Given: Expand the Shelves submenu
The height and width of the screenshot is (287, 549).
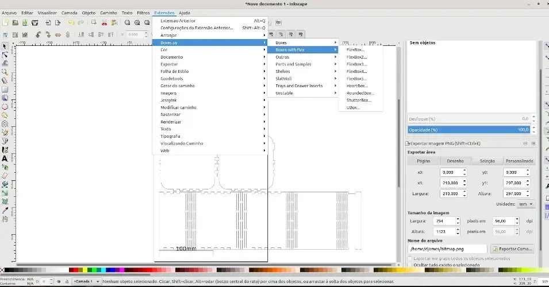Looking at the screenshot, I should tap(303, 71).
